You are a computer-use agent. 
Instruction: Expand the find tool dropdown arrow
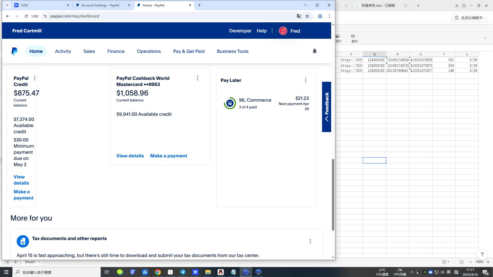click(358, 36)
